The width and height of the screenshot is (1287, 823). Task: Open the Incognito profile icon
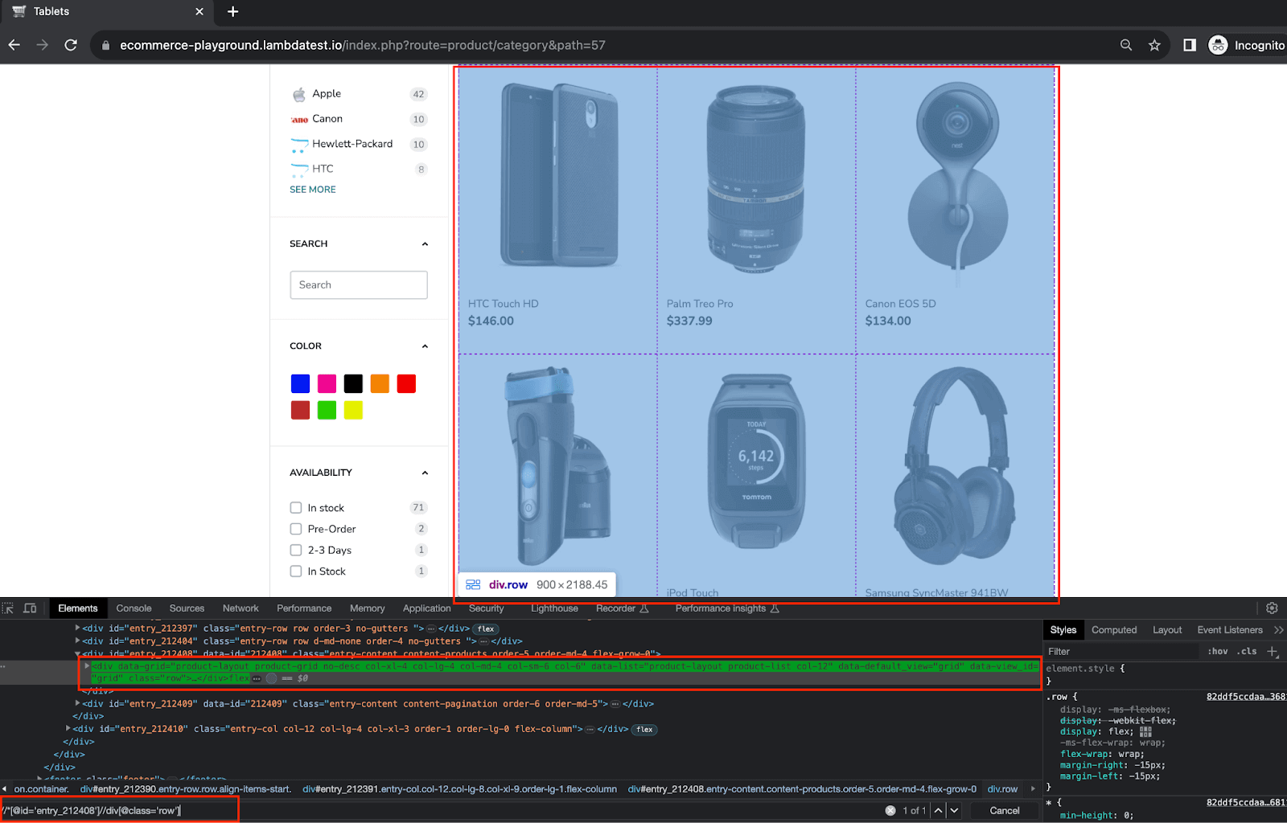point(1218,45)
